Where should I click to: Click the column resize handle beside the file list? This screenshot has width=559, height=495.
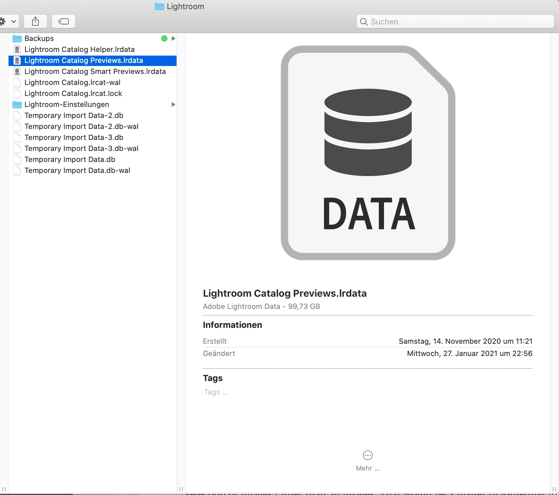(x=181, y=489)
